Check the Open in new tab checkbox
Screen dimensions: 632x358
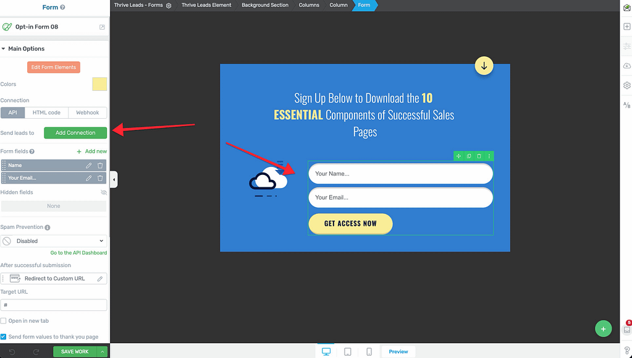point(4,321)
